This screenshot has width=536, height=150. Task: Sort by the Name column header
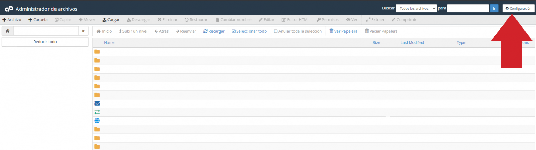click(109, 43)
